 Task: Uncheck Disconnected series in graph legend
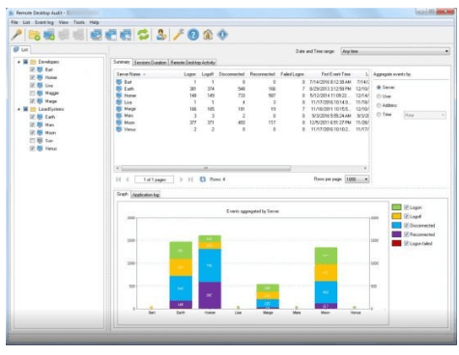(x=407, y=226)
